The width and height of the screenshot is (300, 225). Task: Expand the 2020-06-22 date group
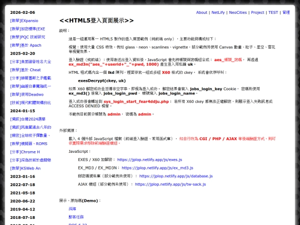[x=23, y=201]
